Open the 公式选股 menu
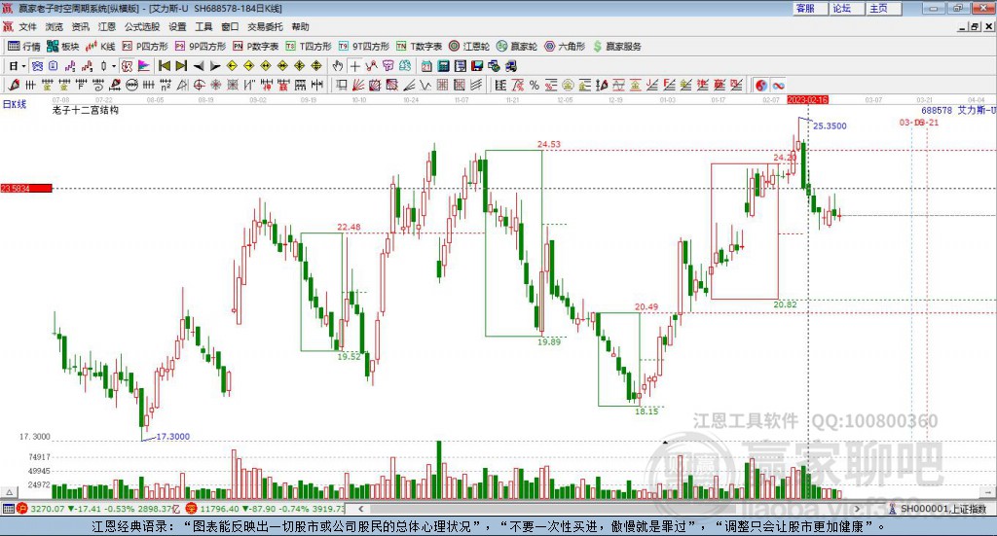The height and width of the screenshot is (536, 997). (142, 26)
